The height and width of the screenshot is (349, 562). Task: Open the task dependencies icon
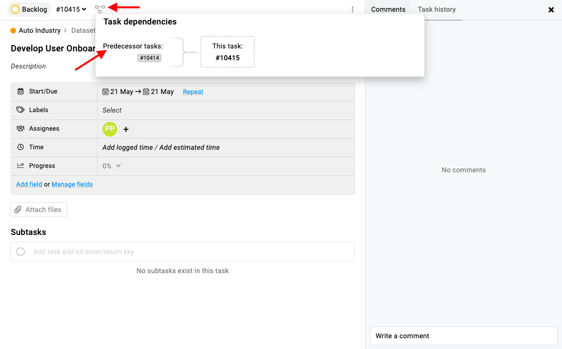pos(100,9)
